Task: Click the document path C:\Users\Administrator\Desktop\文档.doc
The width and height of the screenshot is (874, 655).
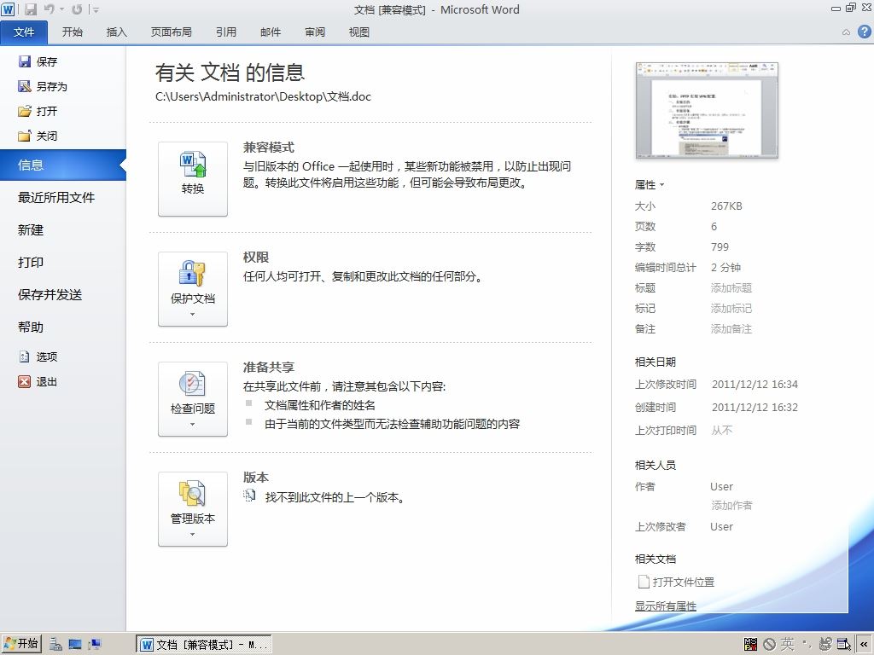Action: click(263, 96)
